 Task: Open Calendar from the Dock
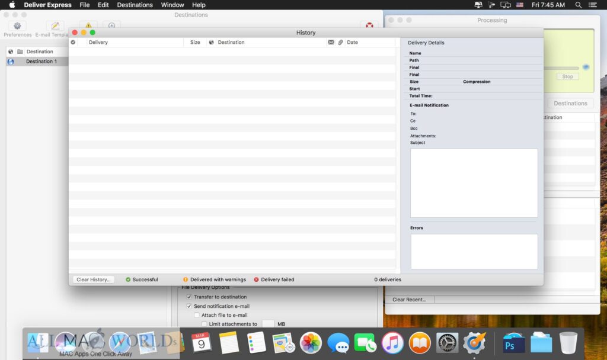point(202,342)
